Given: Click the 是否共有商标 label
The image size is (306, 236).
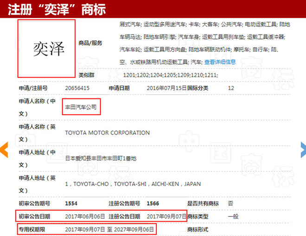Looking at the screenshot, I should [203, 203].
